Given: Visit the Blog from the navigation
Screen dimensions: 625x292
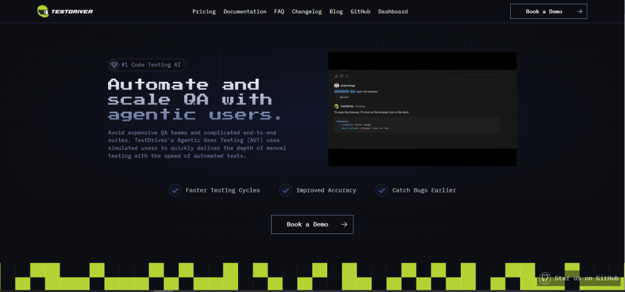Looking at the screenshot, I should click(336, 12).
